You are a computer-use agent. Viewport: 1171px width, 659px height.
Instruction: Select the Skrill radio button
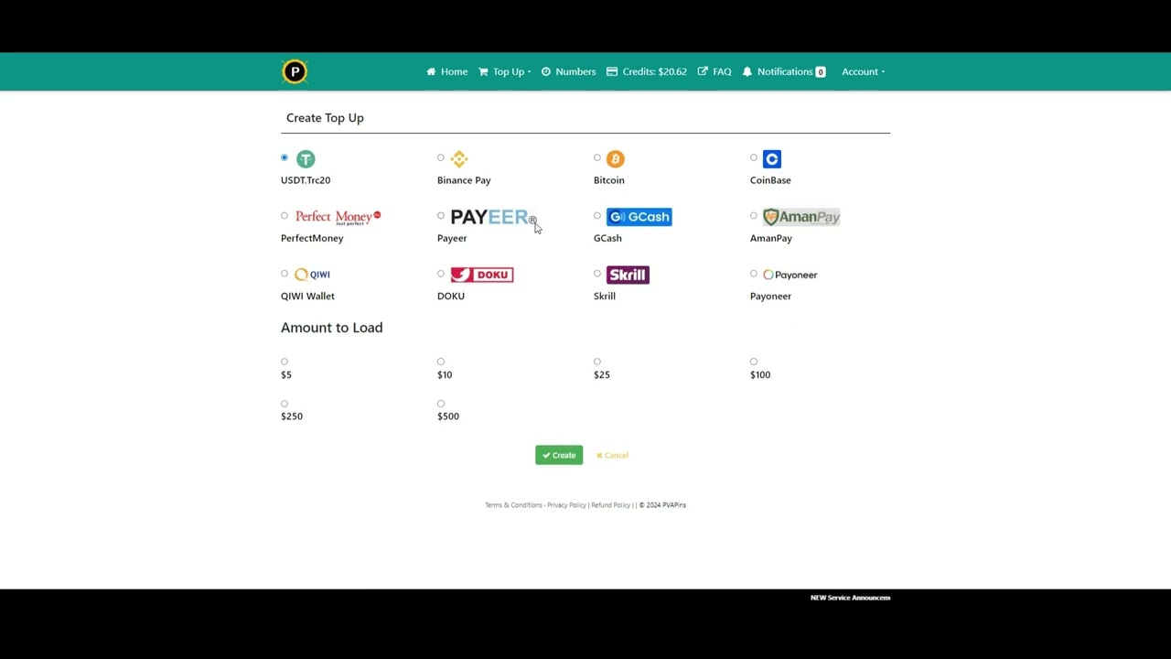[597, 274]
